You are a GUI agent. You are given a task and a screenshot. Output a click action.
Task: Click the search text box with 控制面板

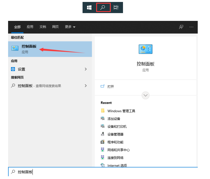(x=84, y=172)
